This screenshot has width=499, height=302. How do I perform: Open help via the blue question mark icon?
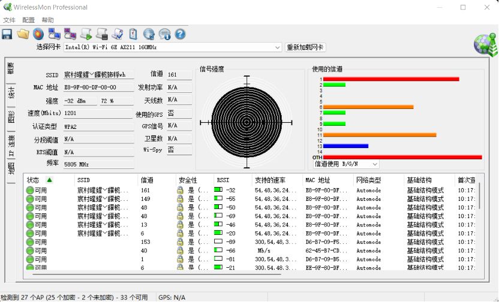(180, 34)
